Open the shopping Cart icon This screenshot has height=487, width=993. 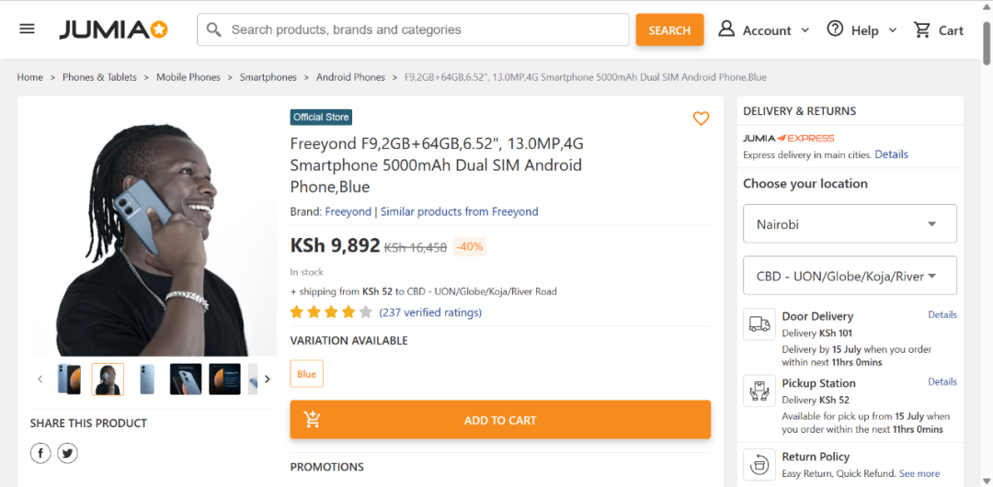tap(938, 30)
